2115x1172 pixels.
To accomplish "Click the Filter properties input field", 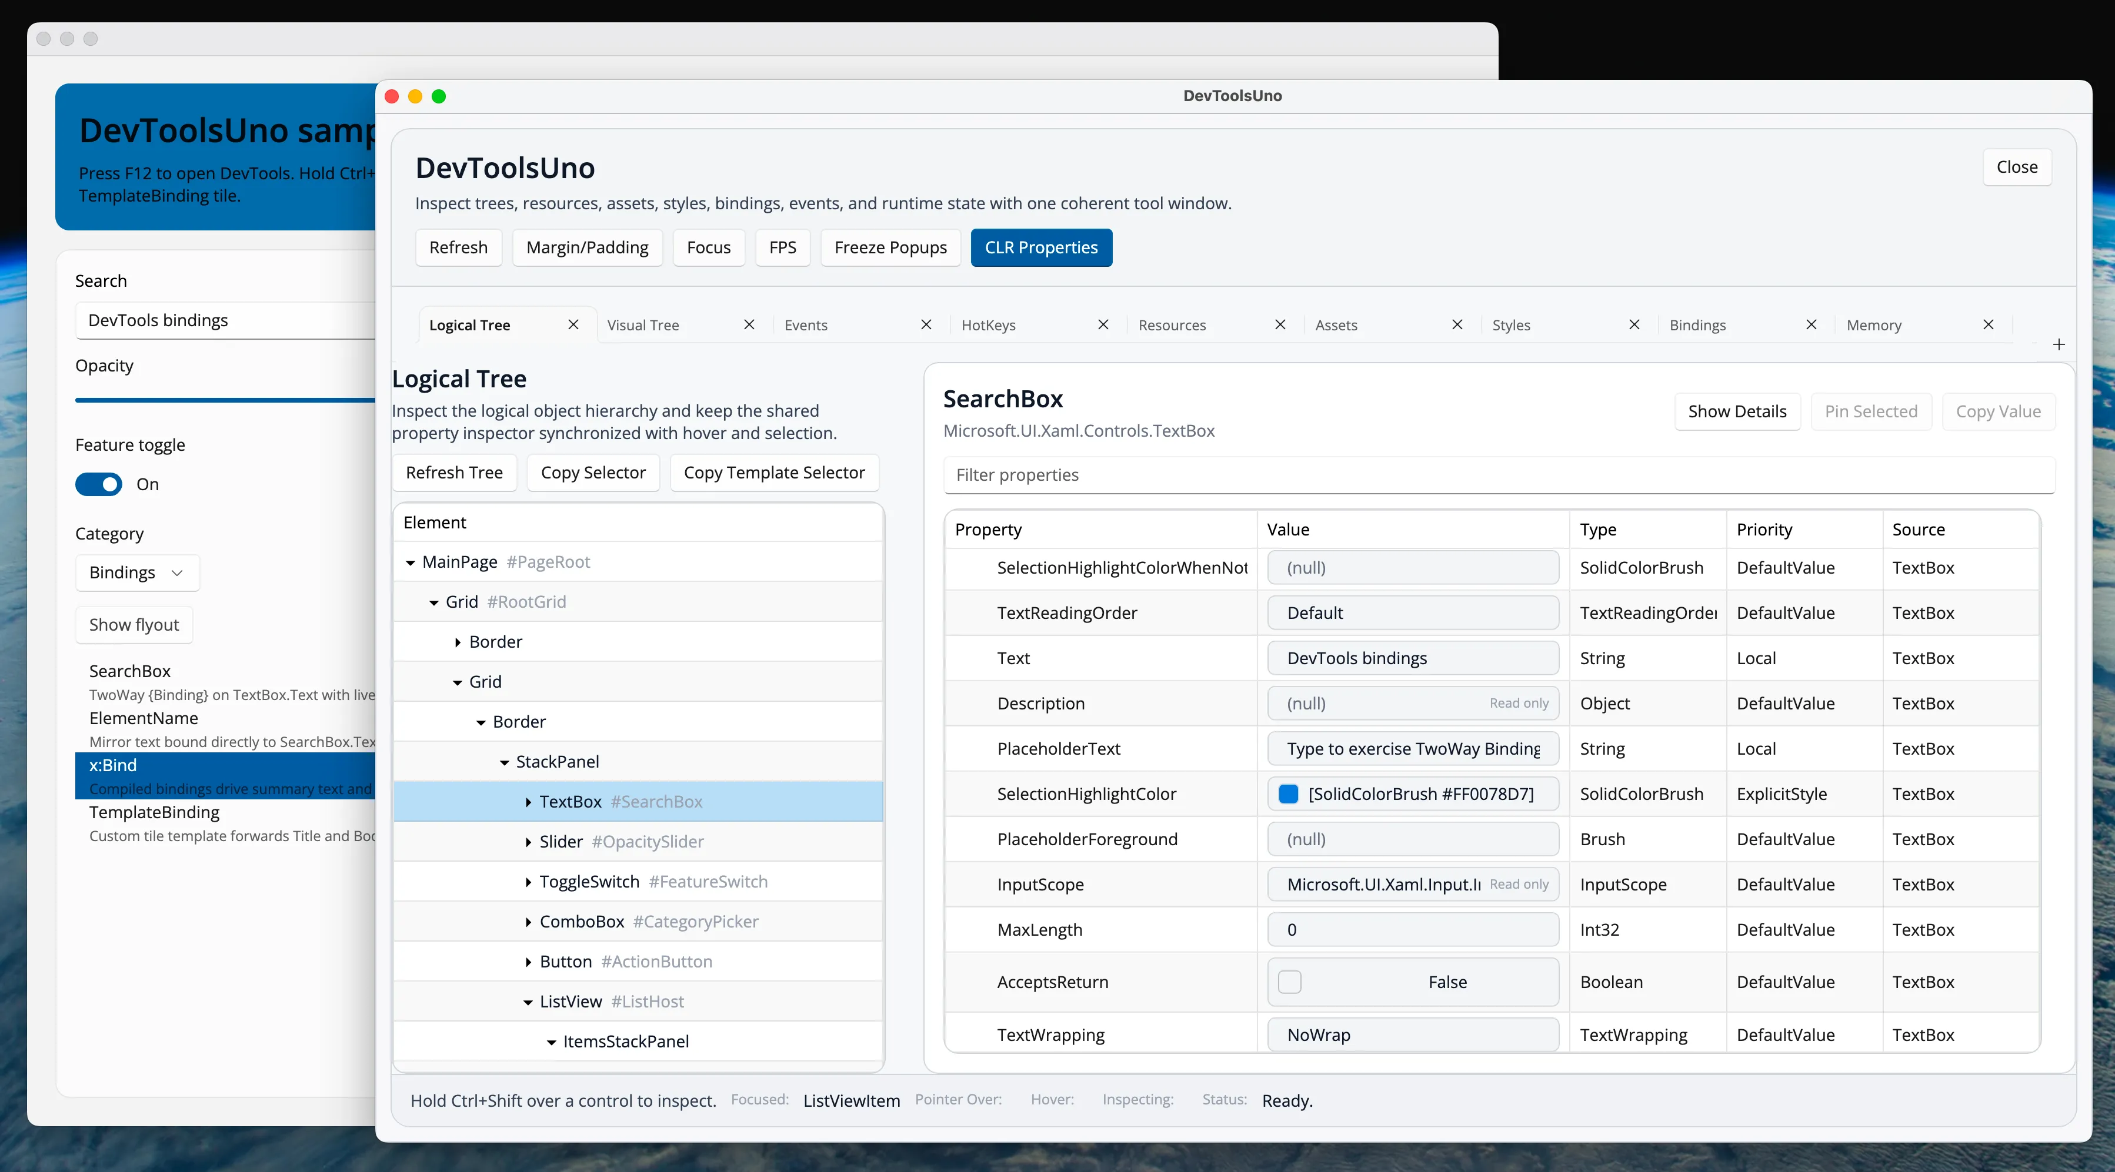I will tap(1499, 475).
